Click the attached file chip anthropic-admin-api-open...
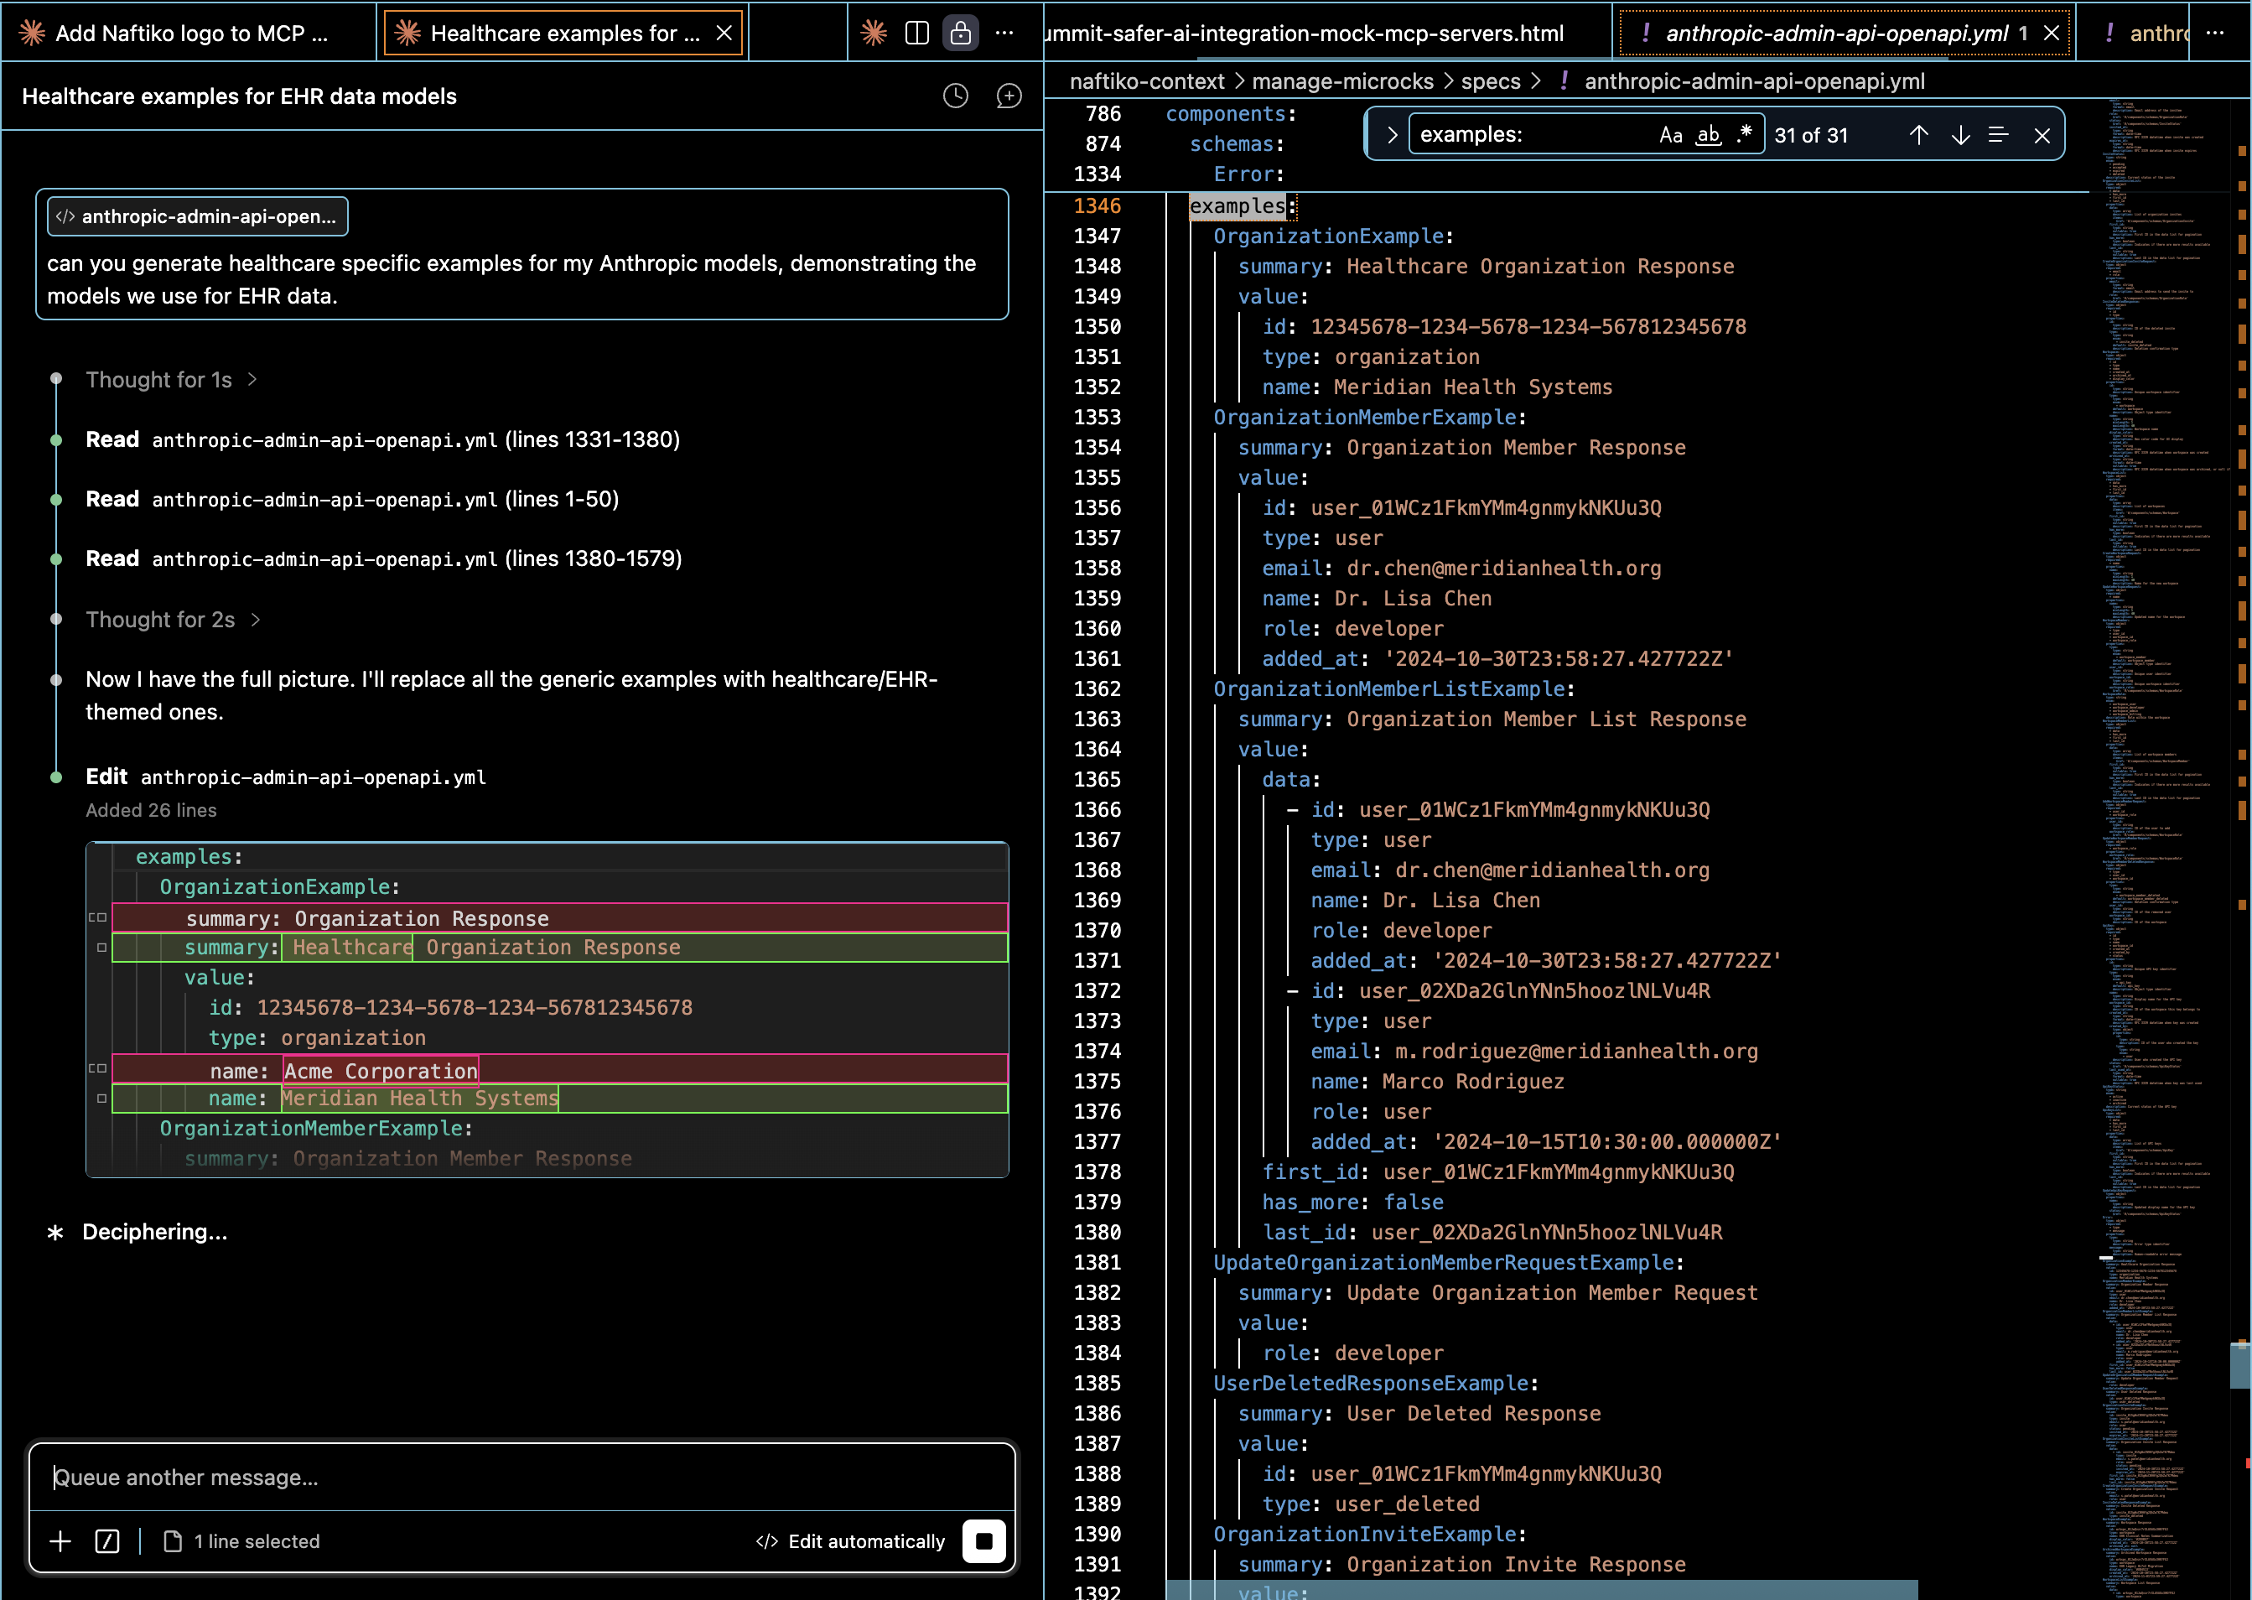The image size is (2252, 1600). (197, 216)
